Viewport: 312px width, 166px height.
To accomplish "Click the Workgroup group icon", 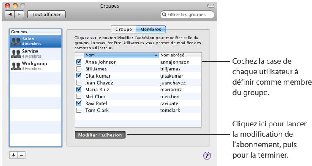I will pos(16,66).
